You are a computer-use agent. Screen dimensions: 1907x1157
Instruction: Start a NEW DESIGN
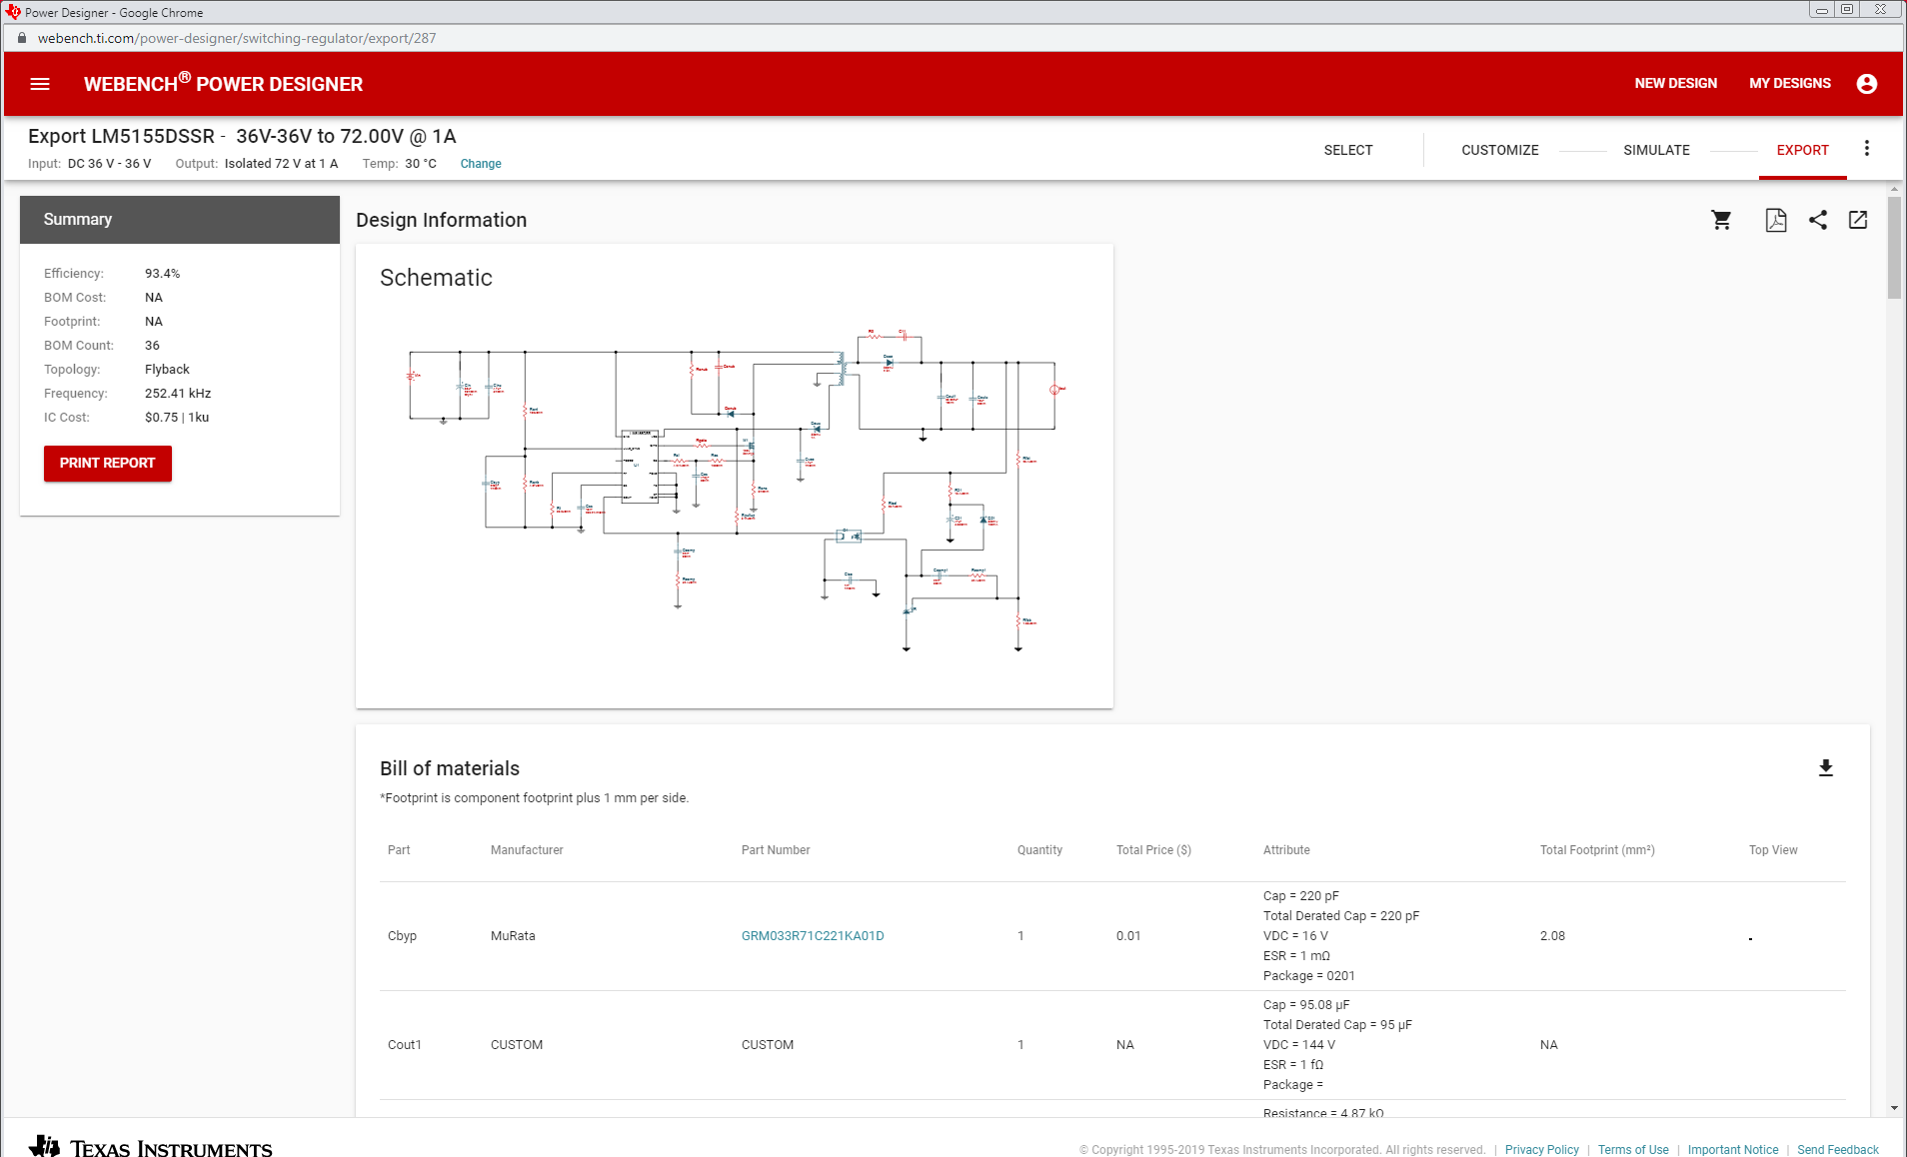coord(1675,84)
